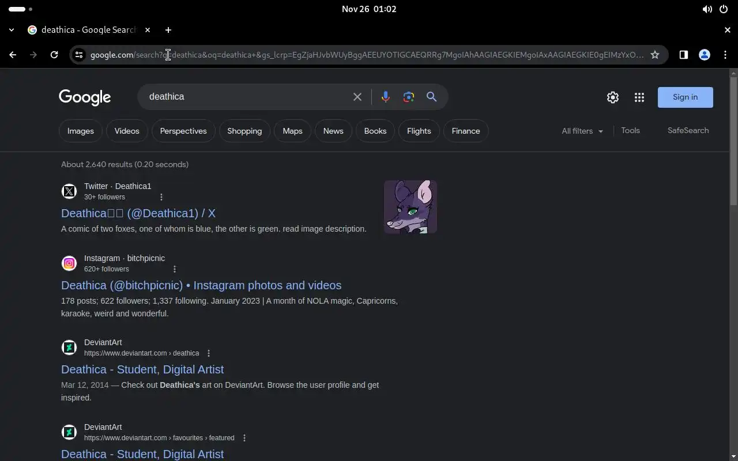The width and height of the screenshot is (738, 461).
Task: Open a new browser tab
Action: (x=168, y=30)
